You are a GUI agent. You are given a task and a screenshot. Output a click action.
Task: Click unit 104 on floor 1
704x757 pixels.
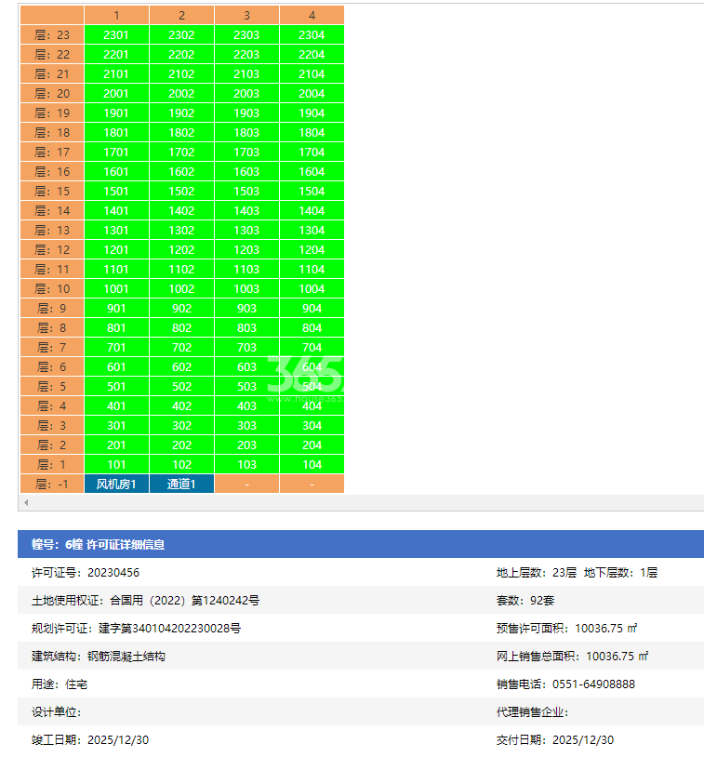312,465
